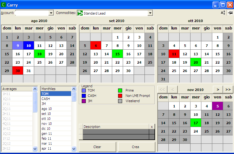Select 18 August prime date in calendar
Viewport: 234px width, 154px height.
(39, 54)
